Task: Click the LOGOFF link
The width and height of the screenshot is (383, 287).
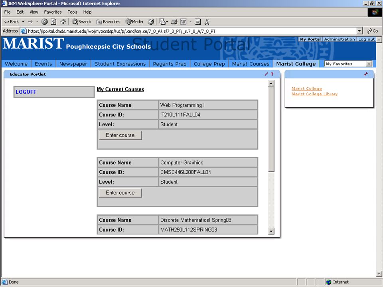Action: (x=26, y=92)
